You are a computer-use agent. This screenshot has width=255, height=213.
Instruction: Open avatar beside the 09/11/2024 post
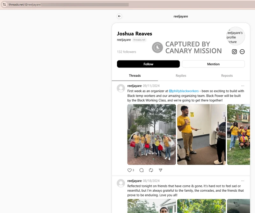121,88
